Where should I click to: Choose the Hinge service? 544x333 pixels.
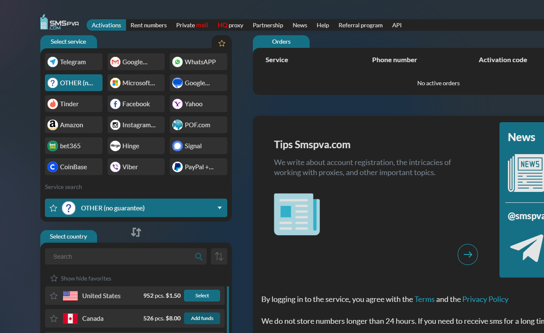[x=136, y=146]
